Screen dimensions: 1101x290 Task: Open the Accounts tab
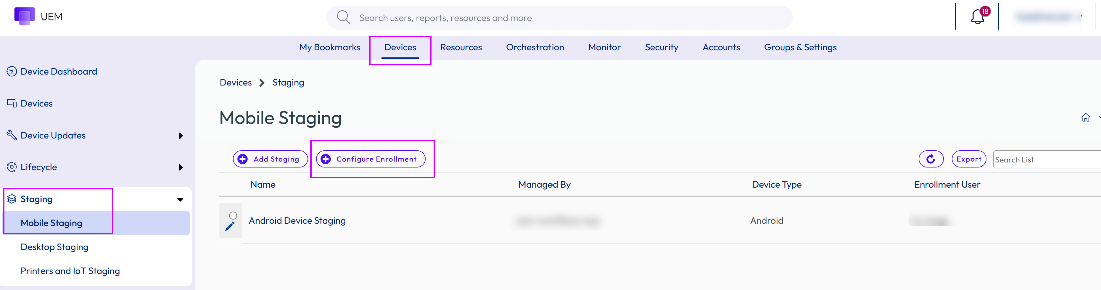tap(721, 47)
